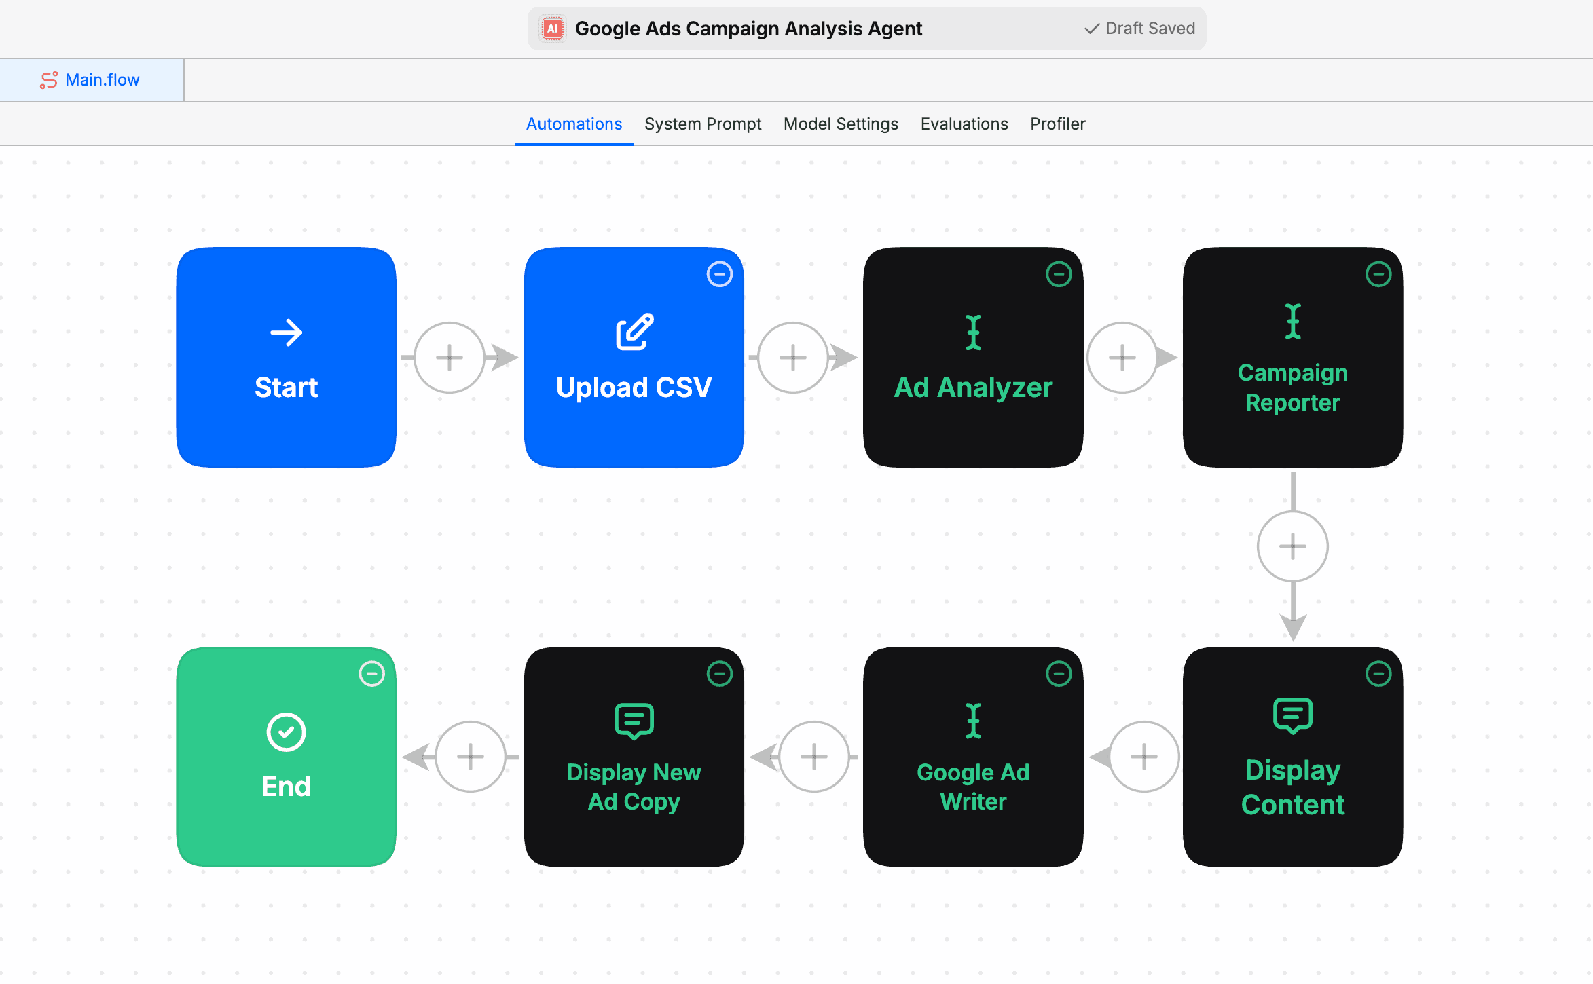Screen dimensions: 1593x984
Task: Add a node after Ad Analyzer
Action: [1123, 356]
